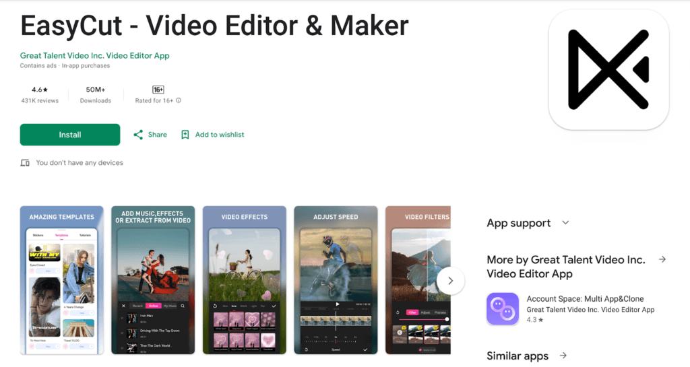Image resolution: width=690 pixels, height=367 pixels.
Task: Expand the App support section
Action: pyautogui.click(x=565, y=223)
